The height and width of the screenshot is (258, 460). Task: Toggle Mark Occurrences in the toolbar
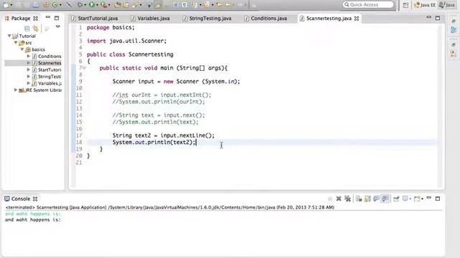pyautogui.click(x=158, y=5)
